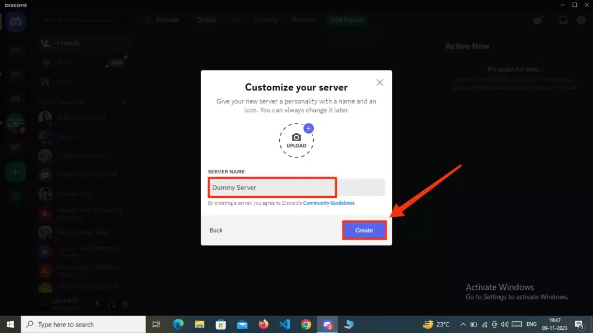Open the Help question mark icon
The image size is (593, 333).
pos(581,20)
